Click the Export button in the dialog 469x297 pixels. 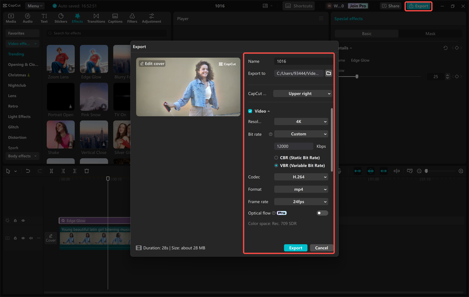pyautogui.click(x=296, y=248)
